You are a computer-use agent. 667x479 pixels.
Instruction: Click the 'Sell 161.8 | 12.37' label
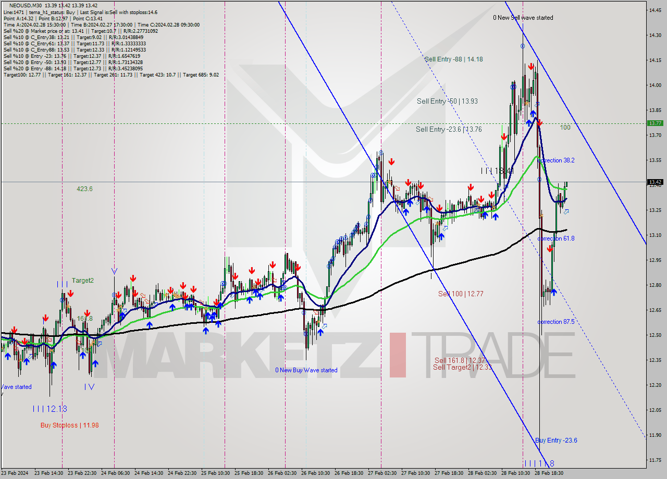pyautogui.click(x=460, y=360)
